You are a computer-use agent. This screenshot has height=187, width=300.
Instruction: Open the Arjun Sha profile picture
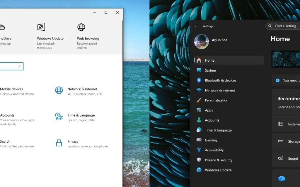[x=201, y=42]
